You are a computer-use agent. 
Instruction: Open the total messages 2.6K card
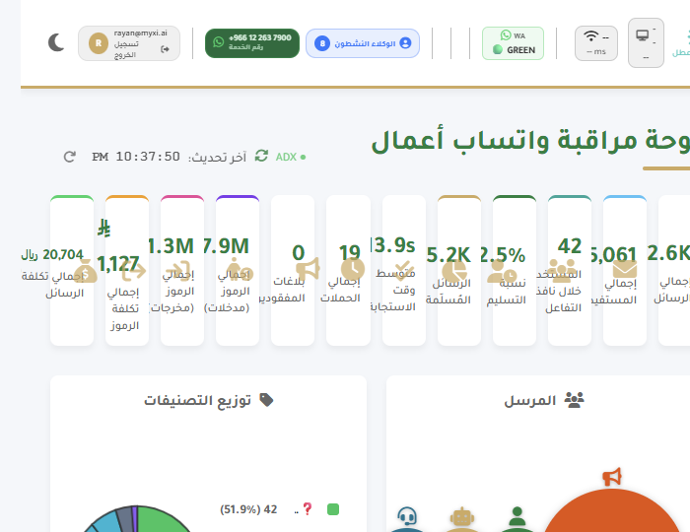click(674, 270)
